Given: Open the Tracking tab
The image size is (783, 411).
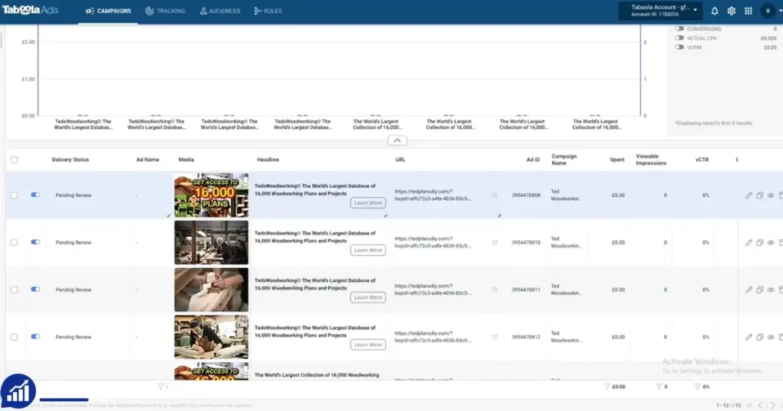Looking at the screenshot, I should click(x=165, y=11).
